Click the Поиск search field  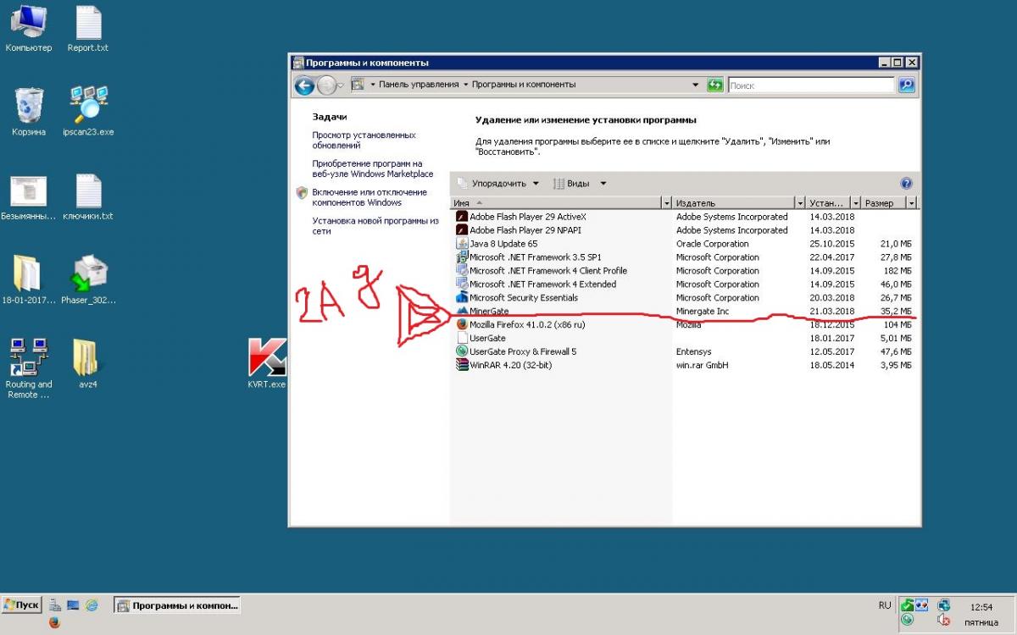click(809, 86)
